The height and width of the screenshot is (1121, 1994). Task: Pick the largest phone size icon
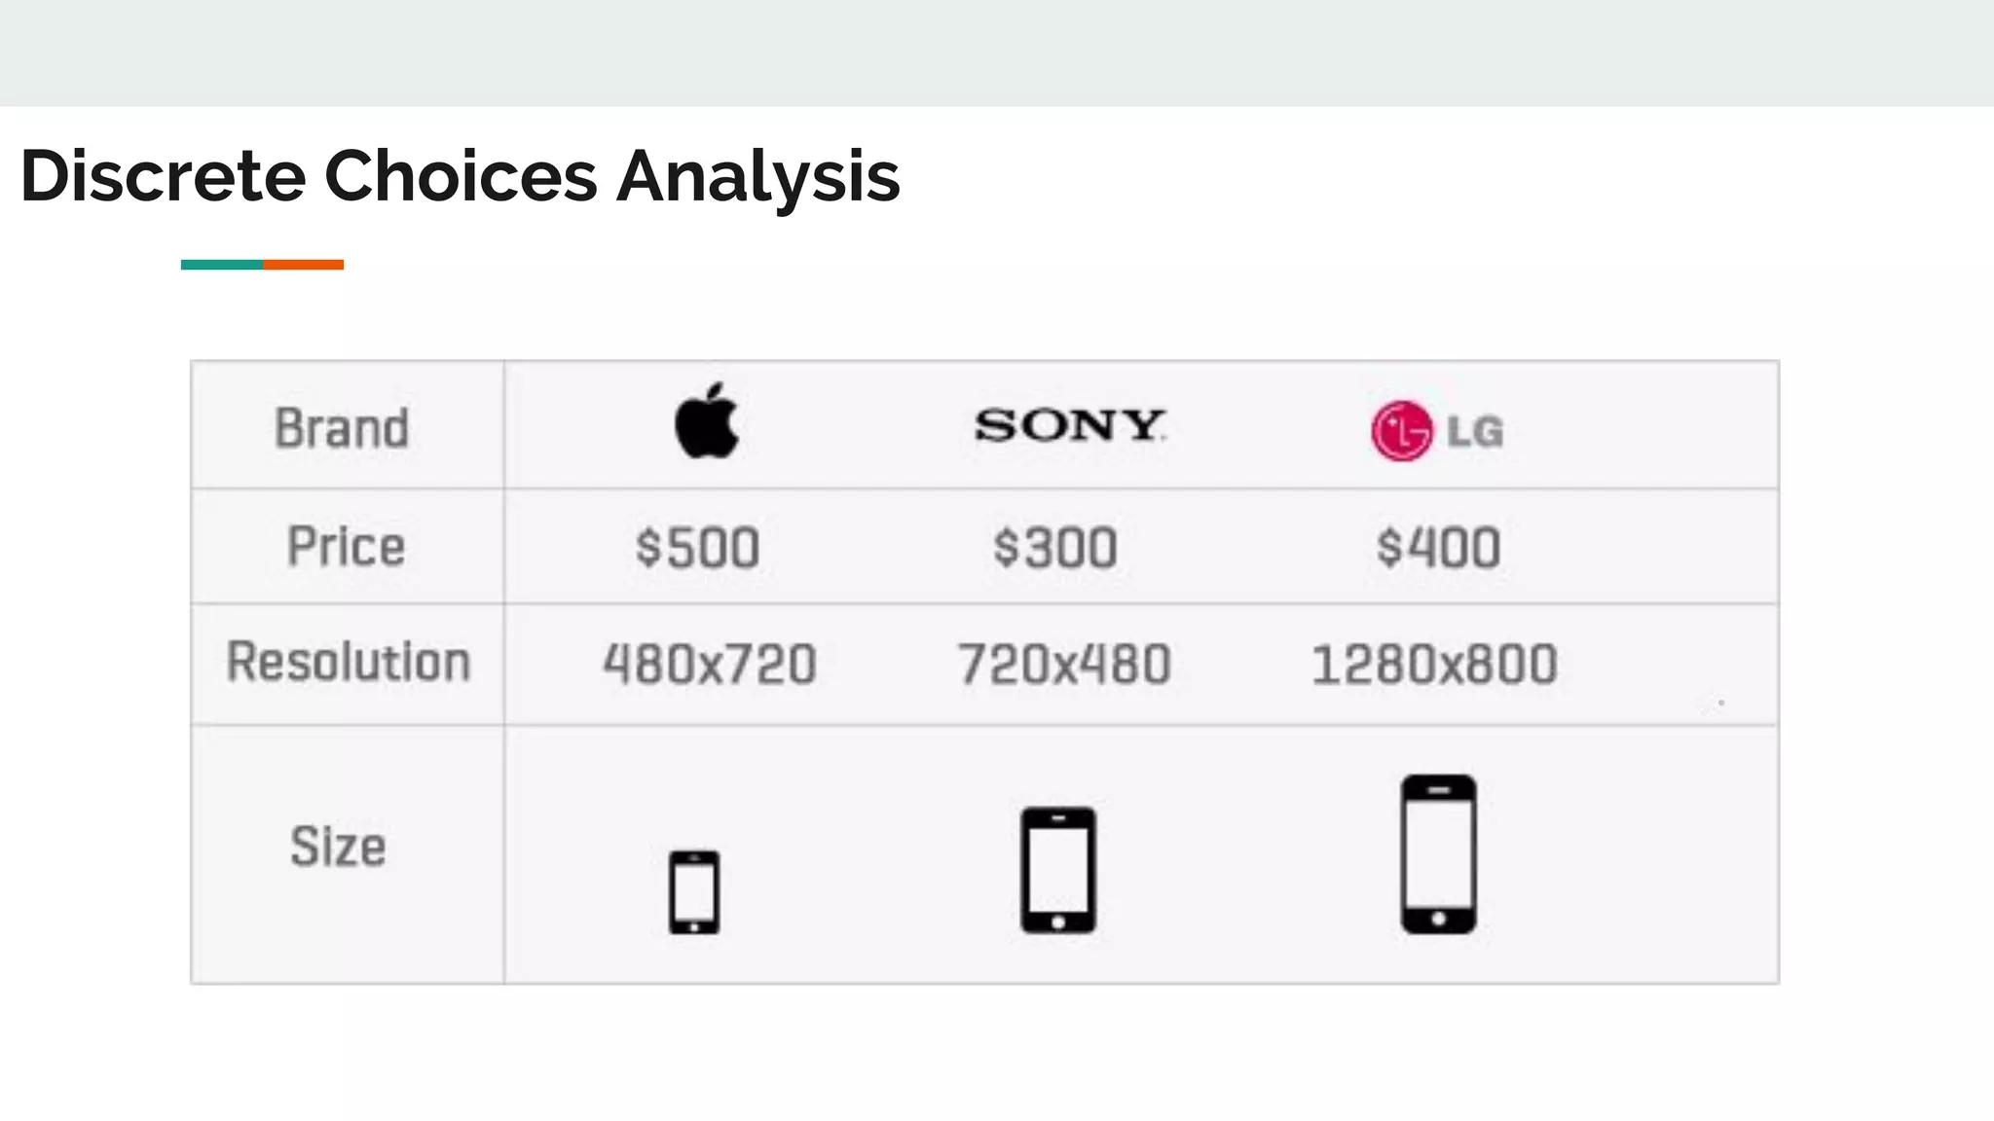pyautogui.click(x=1438, y=853)
